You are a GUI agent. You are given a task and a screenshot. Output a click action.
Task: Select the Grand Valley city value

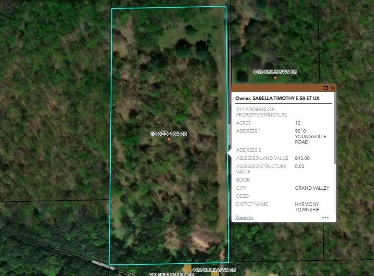click(x=312, y=188)
